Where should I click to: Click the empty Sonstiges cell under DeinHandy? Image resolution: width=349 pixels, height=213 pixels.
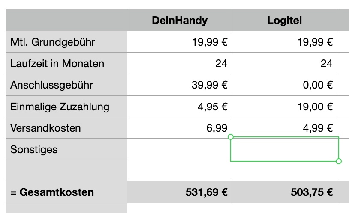pos(179,149)
